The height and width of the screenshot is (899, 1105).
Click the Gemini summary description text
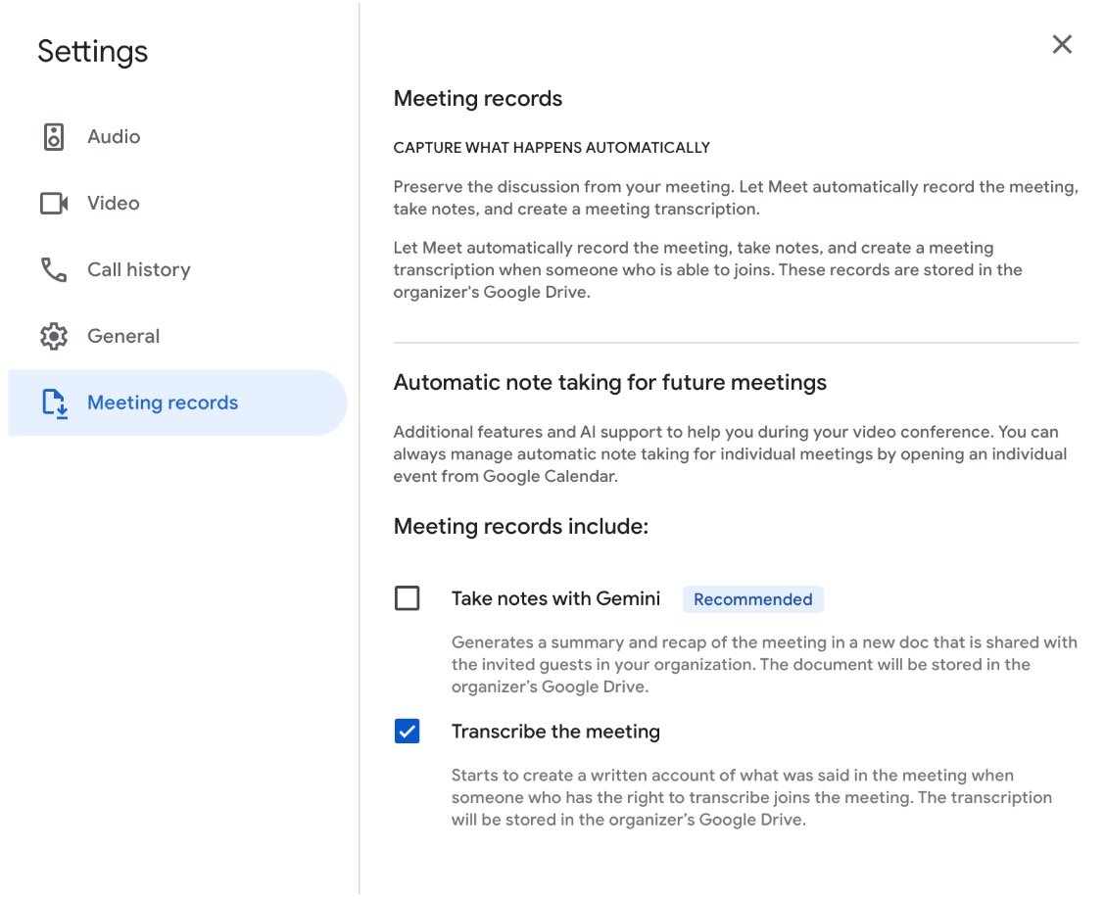(x=763, y=665)
